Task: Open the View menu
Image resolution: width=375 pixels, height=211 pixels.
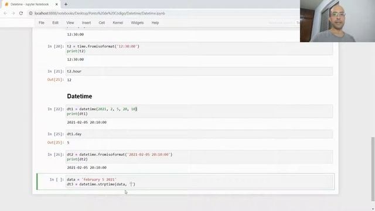Action: (x=70, y=23)
